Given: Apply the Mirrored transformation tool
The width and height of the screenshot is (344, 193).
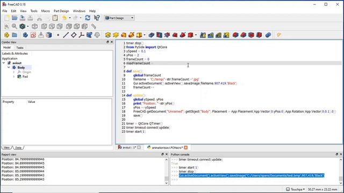Looking at the screenshot, I should [203, 35].
